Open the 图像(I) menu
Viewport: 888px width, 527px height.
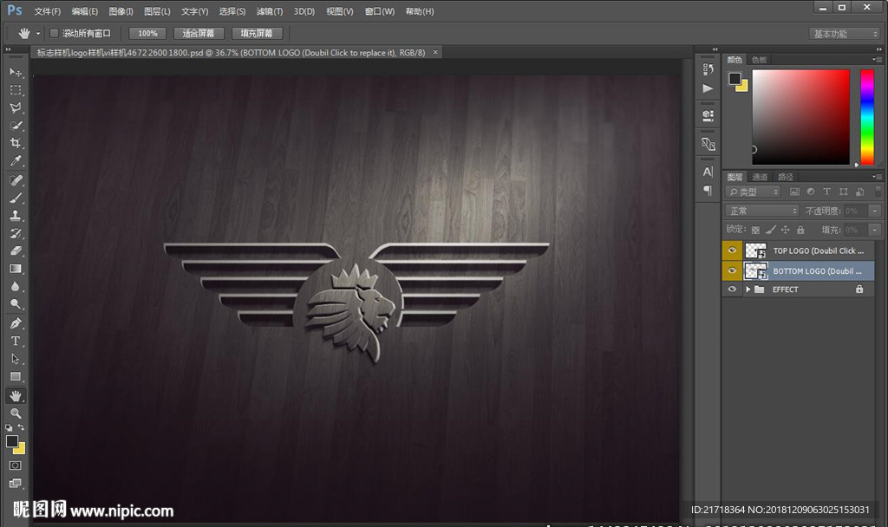[x=121, y=11]
